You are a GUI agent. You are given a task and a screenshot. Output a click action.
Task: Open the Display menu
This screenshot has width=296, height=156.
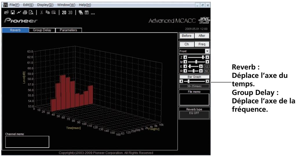tap(45, 5)
